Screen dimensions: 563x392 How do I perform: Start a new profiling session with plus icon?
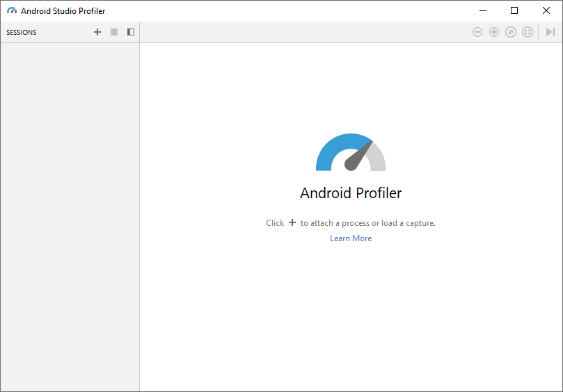coord(97,32)
